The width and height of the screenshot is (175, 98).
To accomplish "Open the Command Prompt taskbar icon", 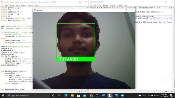I will (97, 96).
